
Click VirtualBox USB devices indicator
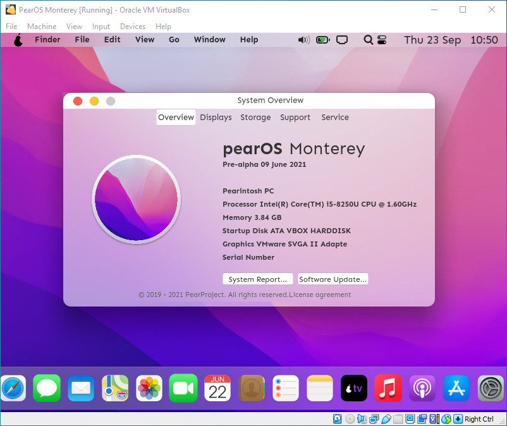click(x=386, y=419)
